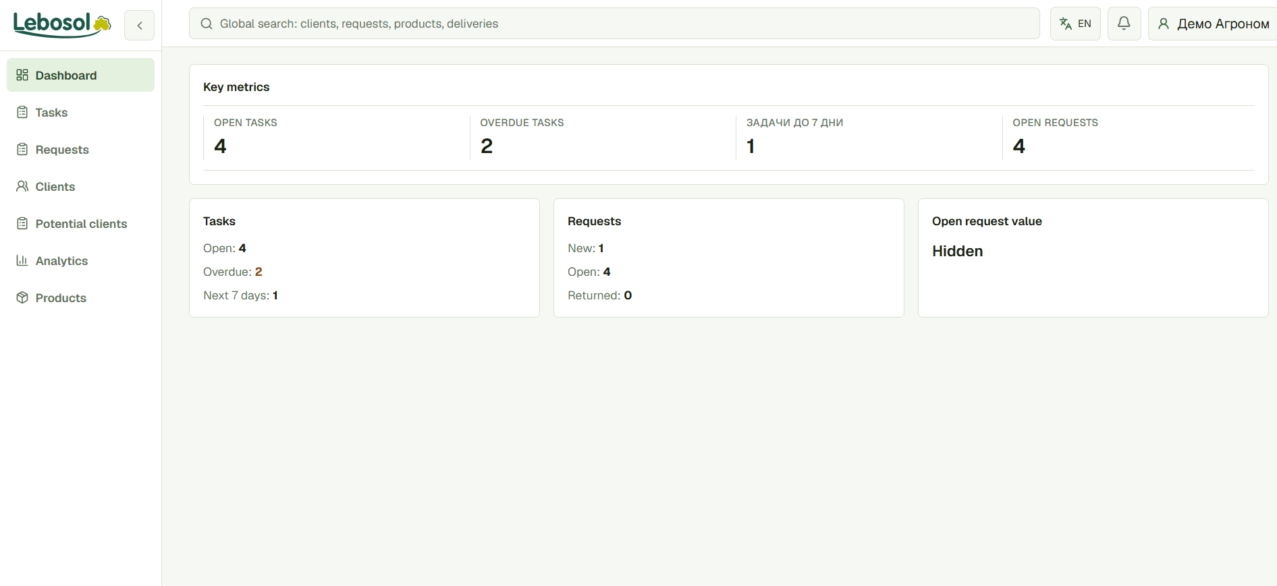Click the OPEN REQUESTS metric value 4

(1019, 146)
